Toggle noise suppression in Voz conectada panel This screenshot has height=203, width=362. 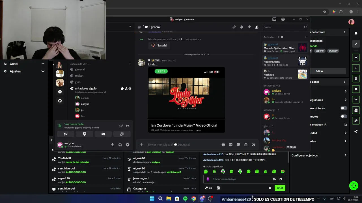121,126
